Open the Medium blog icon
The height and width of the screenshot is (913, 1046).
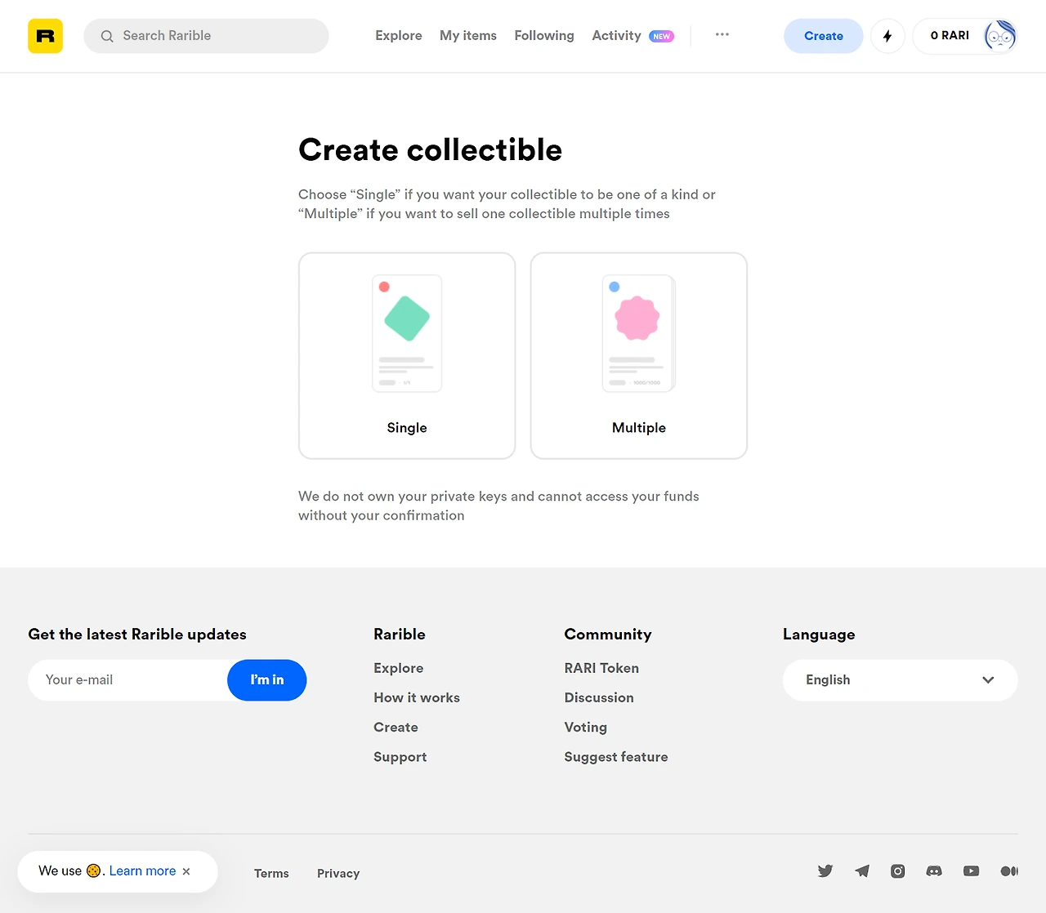pyautogui.click(x=1009, y=871)
